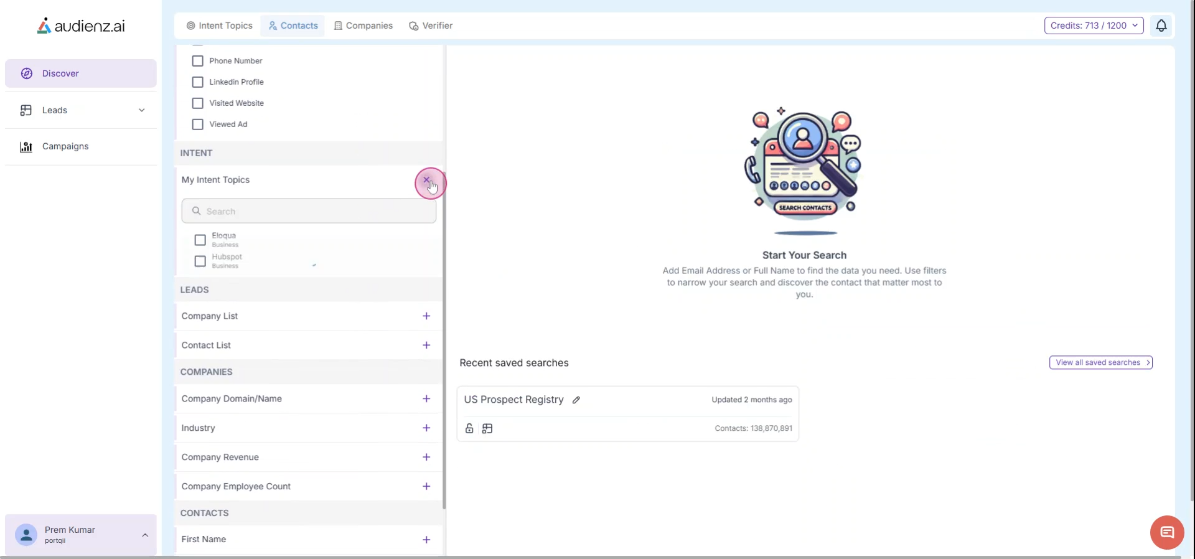
Task: Open Campaigns in the sidebar
Action: point(65,146)
